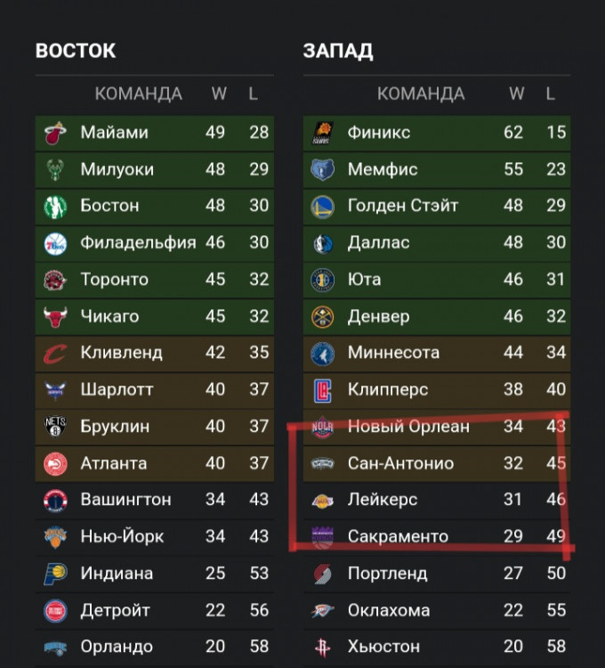This screenshot has width=605, height=668.
Task: Open the Brooklyn Nets logo icon
Action: [x=55, y=426]
